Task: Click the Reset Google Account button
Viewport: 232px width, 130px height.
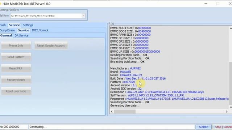Action: (51, 45)
